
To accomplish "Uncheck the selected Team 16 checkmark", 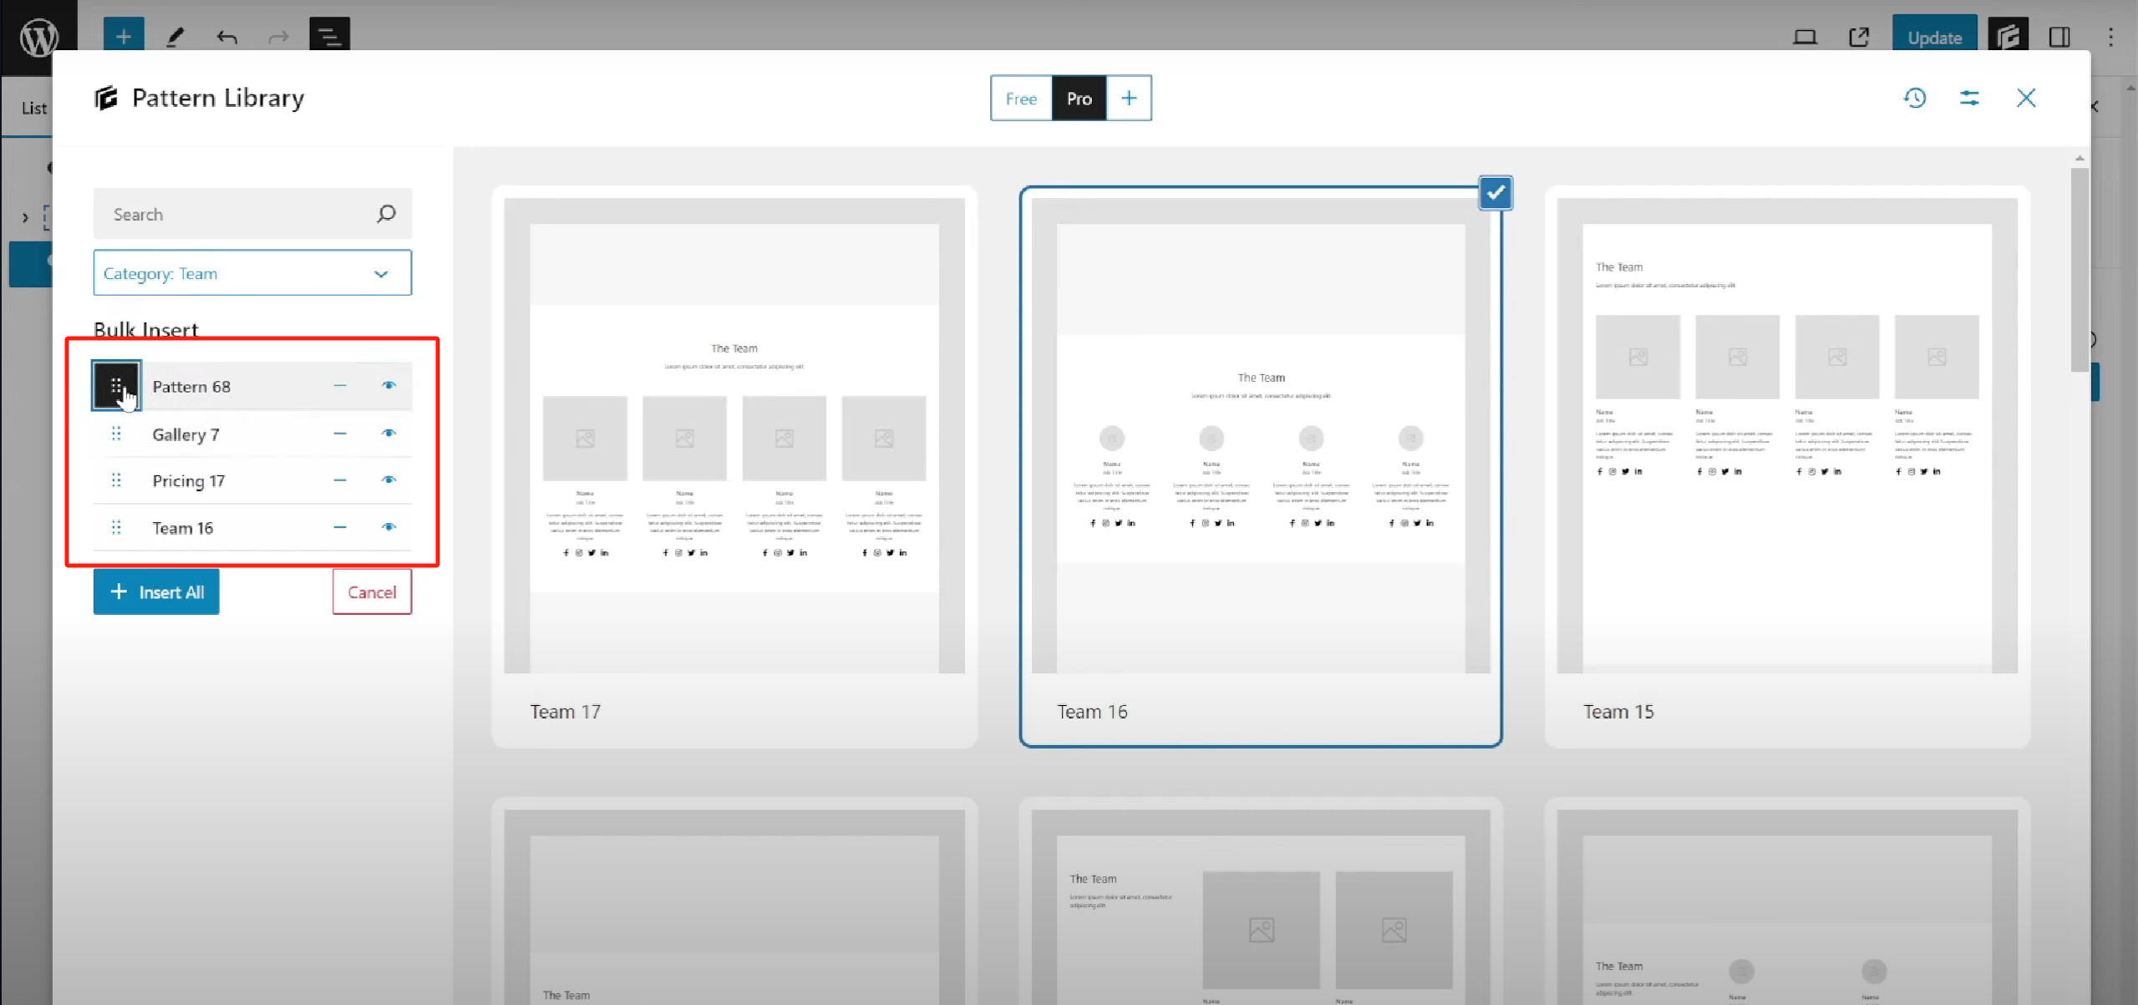I will tap(1495, 193).
